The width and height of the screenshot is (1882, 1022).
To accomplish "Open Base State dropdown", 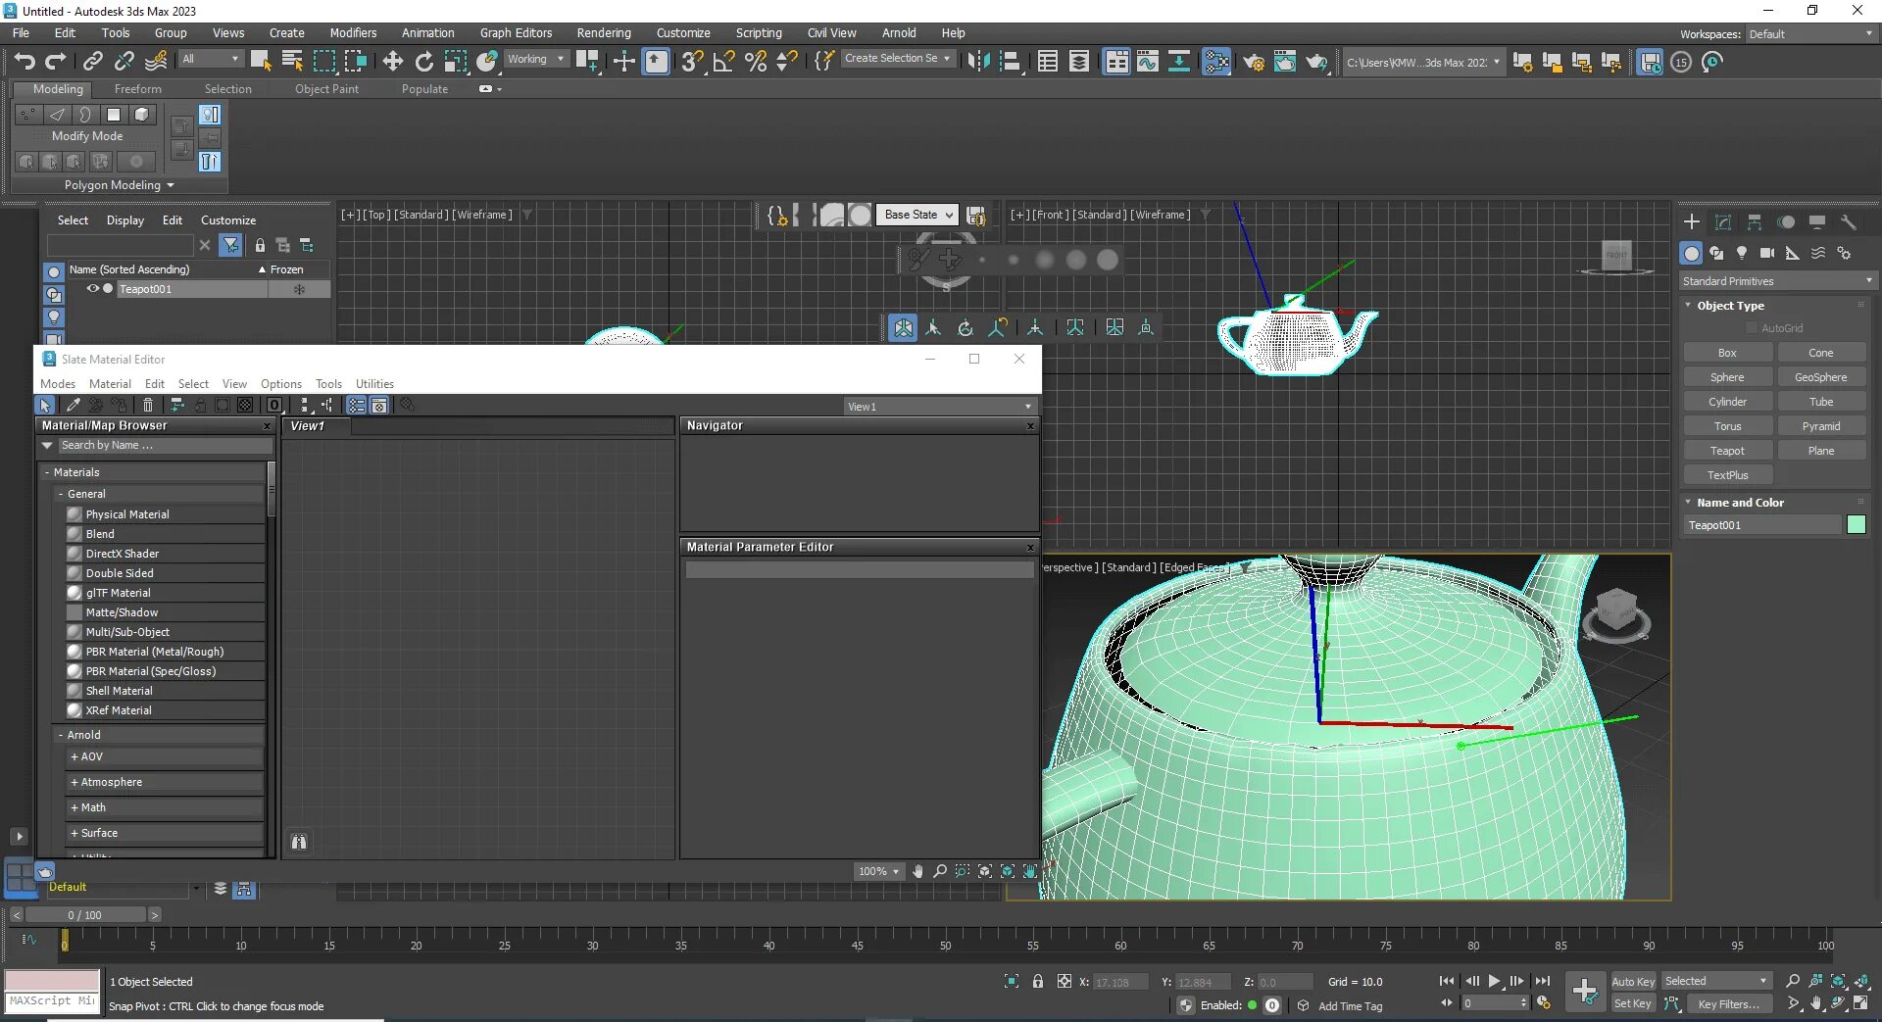I will point(916,215).
